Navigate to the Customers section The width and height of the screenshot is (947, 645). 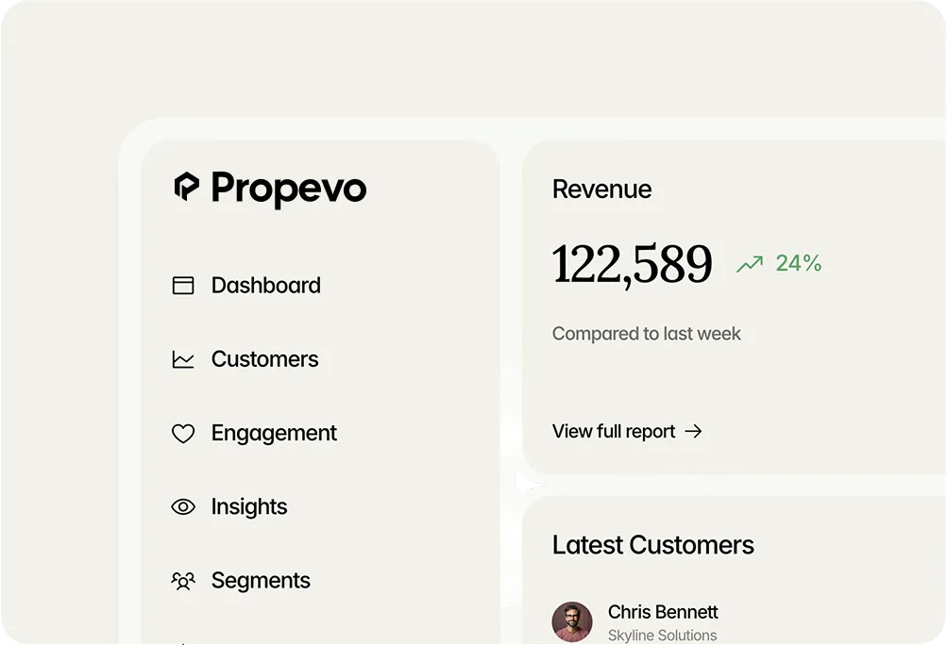tap(264, 358)
